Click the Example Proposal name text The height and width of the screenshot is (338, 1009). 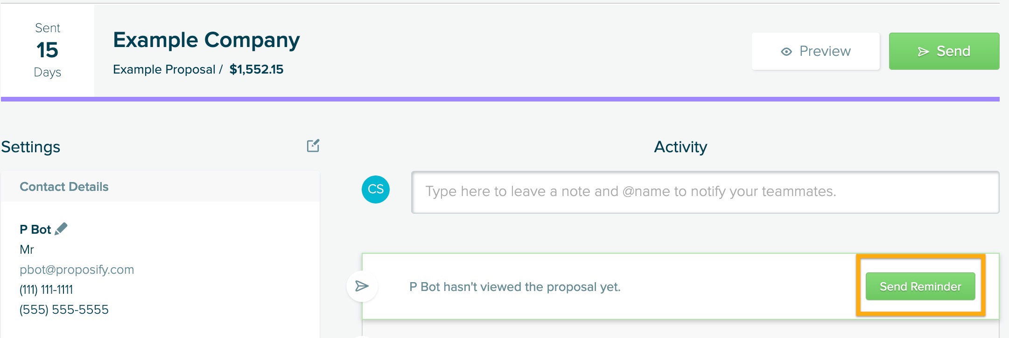tap(164, 69)
